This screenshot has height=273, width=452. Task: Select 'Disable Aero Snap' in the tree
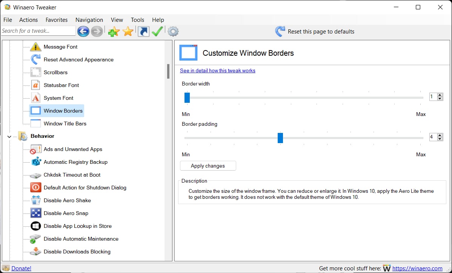pyautogui.click(x=66, y=213)
